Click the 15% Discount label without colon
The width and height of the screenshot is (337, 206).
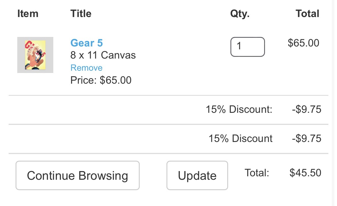click(x=241, y=138)
